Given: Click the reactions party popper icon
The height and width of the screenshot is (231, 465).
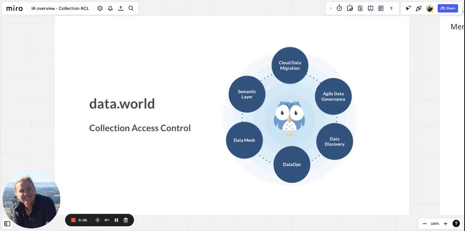Looking at the screenshot, I should tap(419, 8).
